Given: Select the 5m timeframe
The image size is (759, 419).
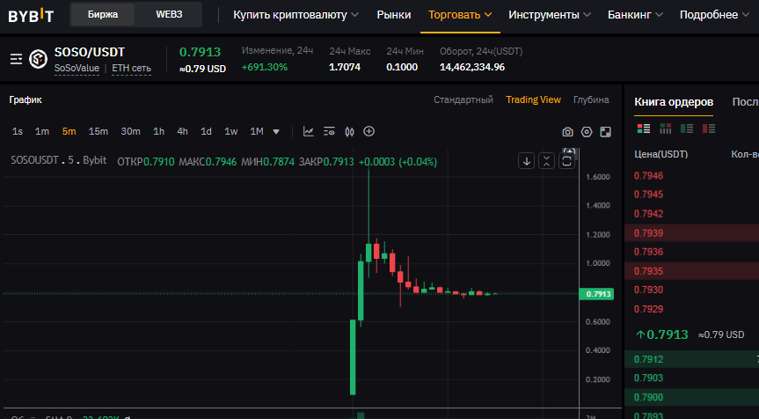Looking at the screenshot, I should pos(69,131).
